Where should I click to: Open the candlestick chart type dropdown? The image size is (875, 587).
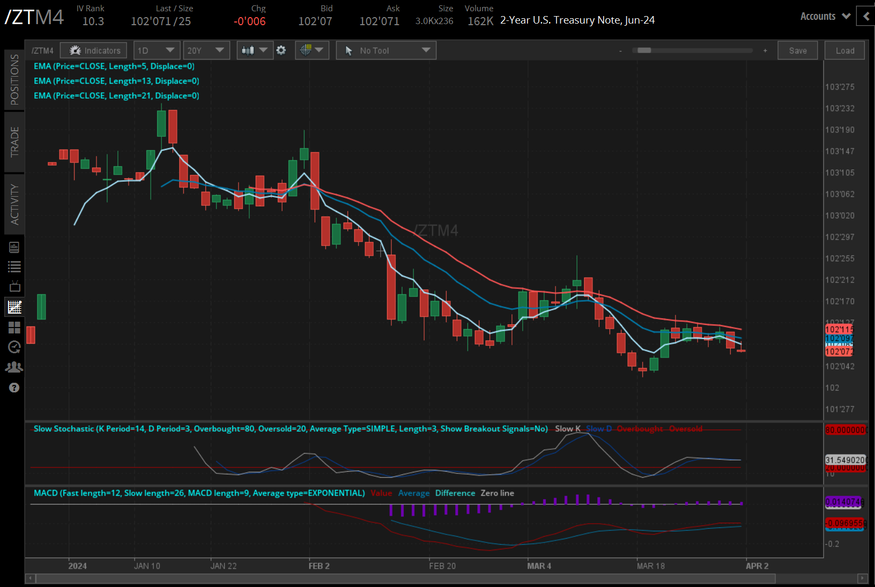pos(255,50)
